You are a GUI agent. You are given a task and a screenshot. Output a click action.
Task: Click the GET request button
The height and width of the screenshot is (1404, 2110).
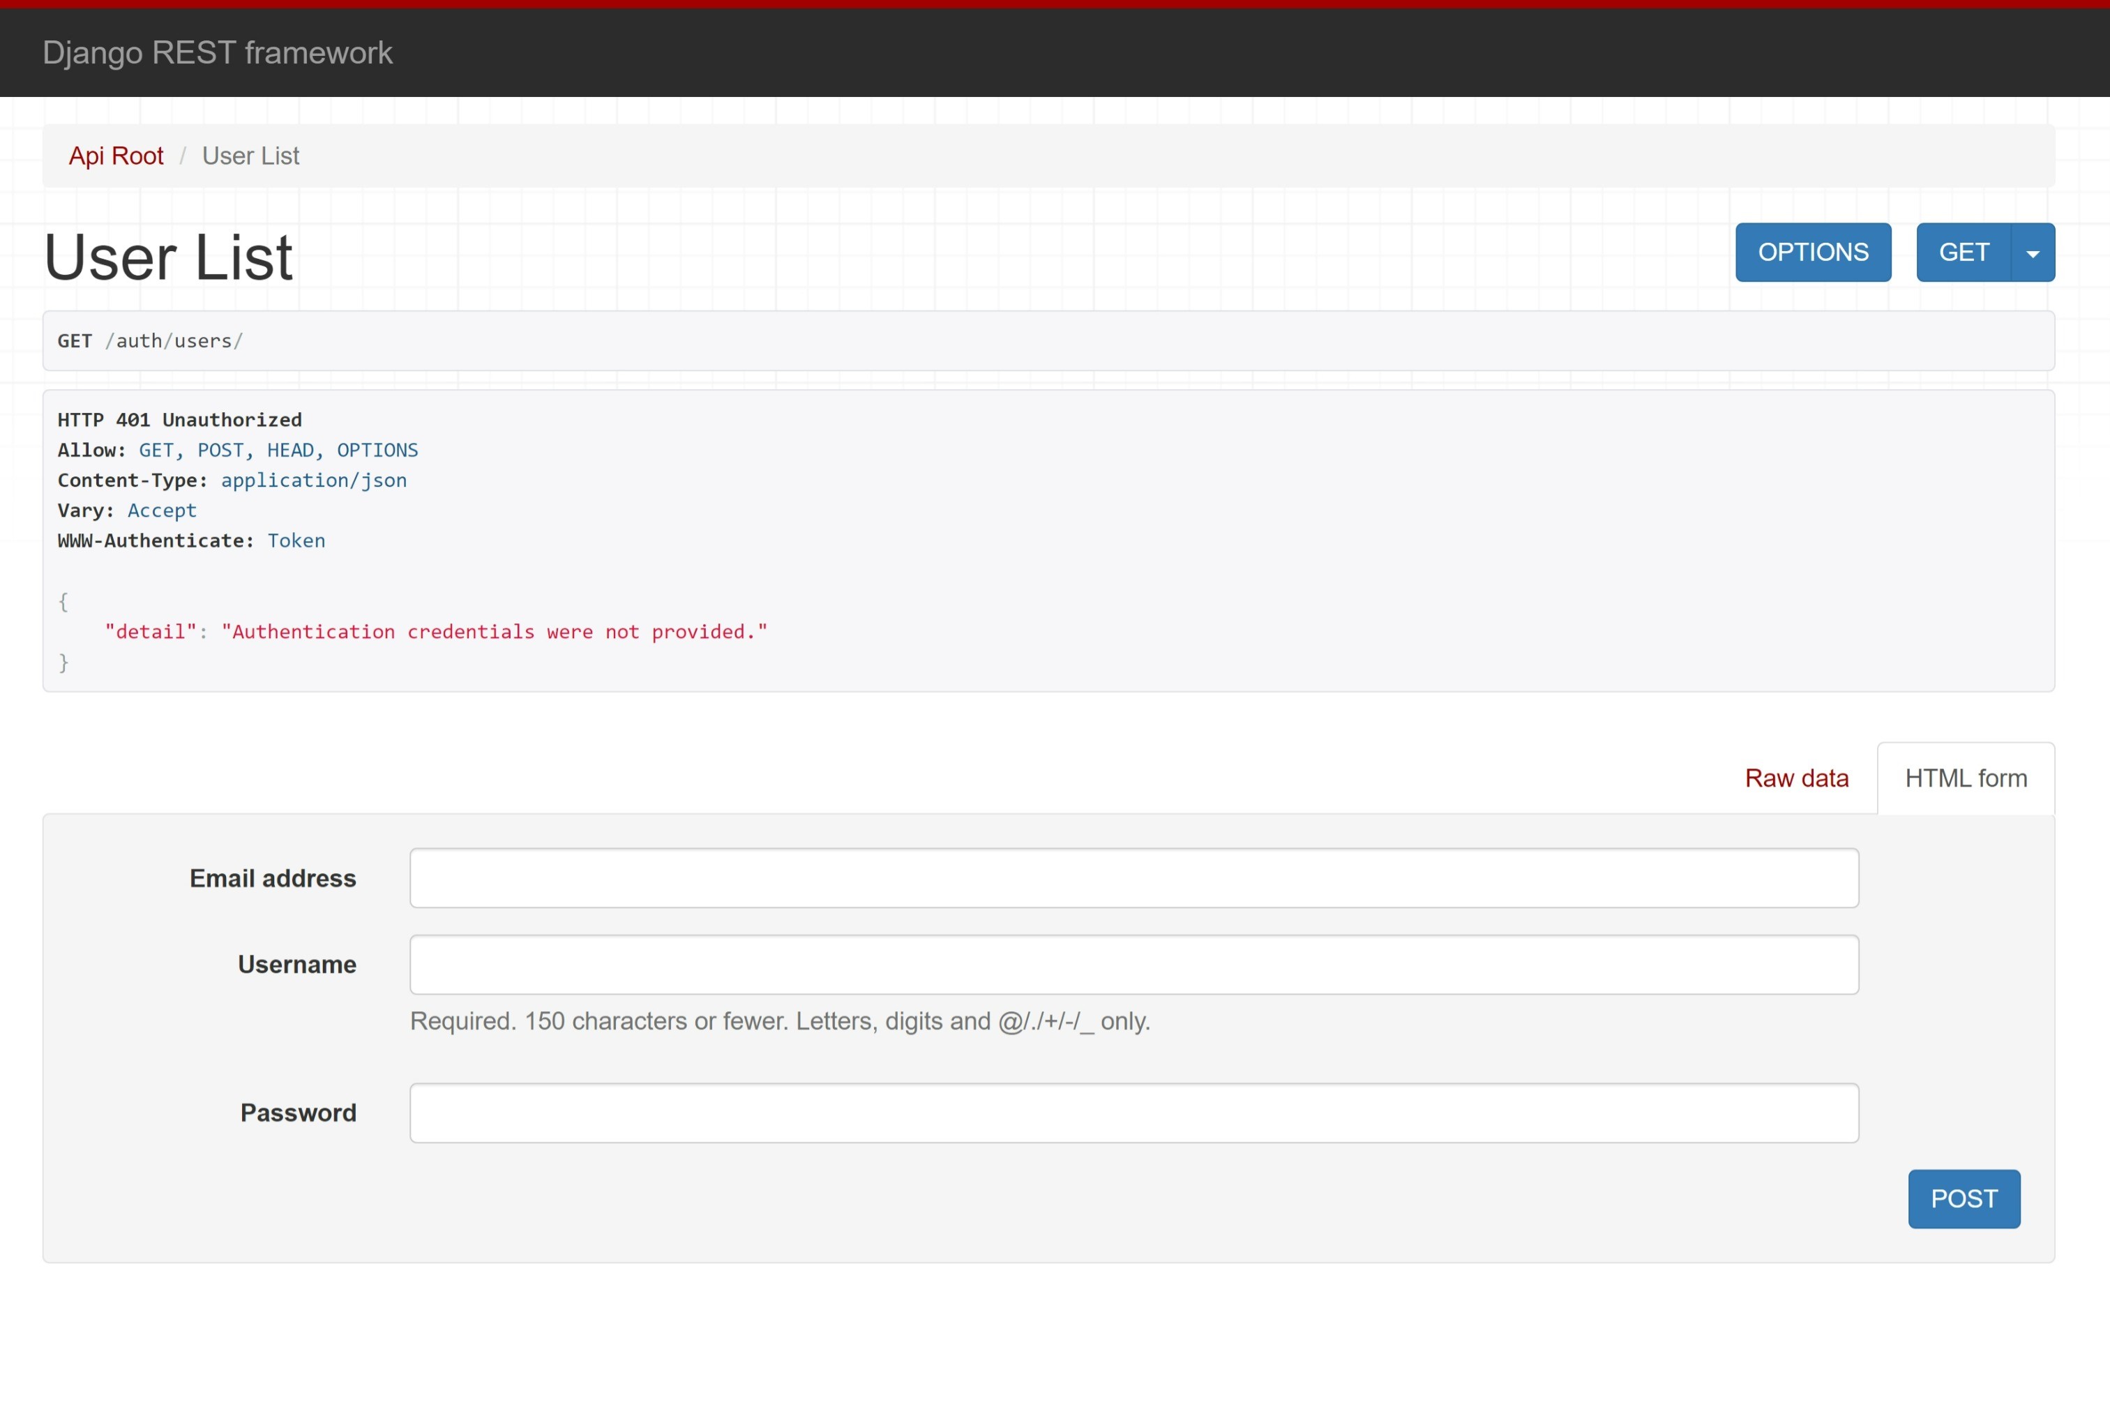click(x=1964, y=253)
